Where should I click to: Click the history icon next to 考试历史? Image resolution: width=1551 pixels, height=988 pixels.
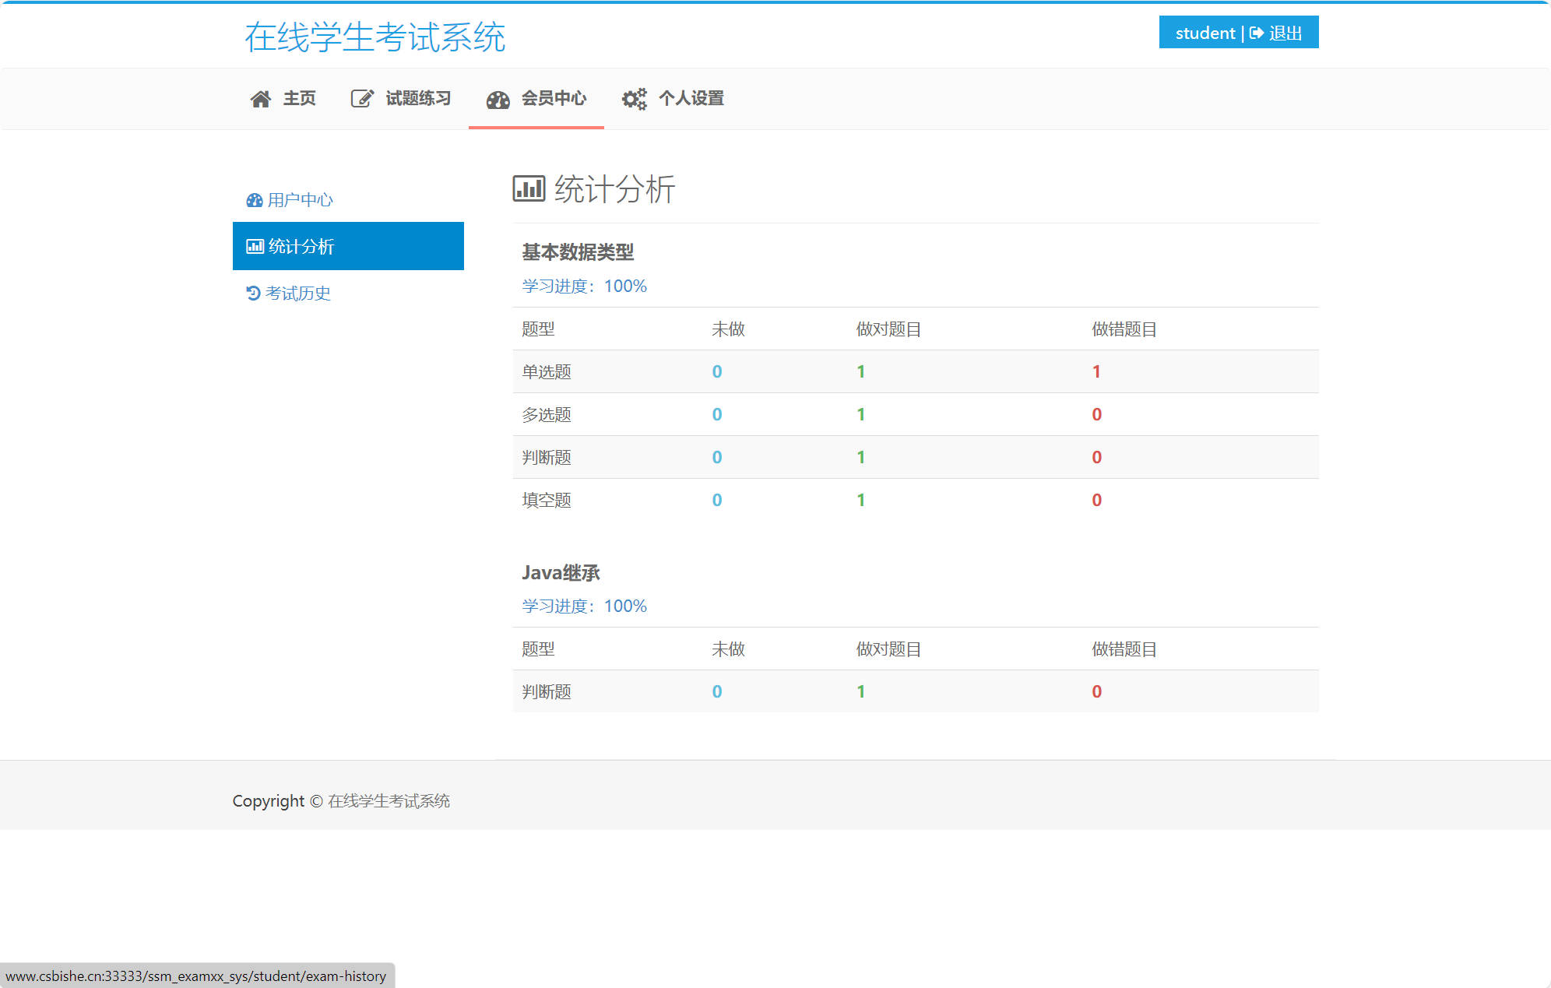pos(253,294)
